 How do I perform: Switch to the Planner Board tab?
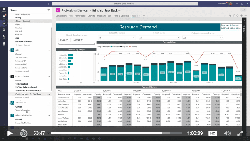[80, 16]
